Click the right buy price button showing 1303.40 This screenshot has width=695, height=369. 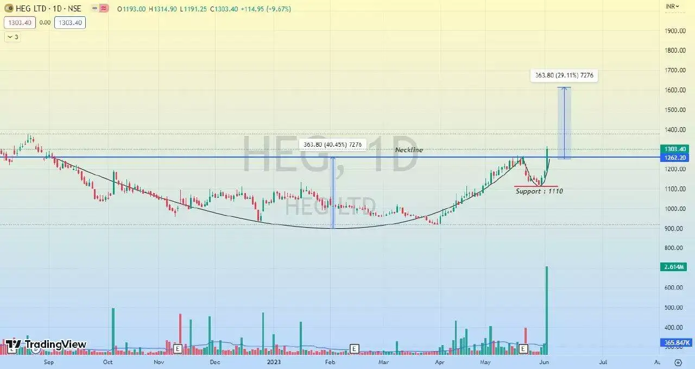click(x=70, y=22)
